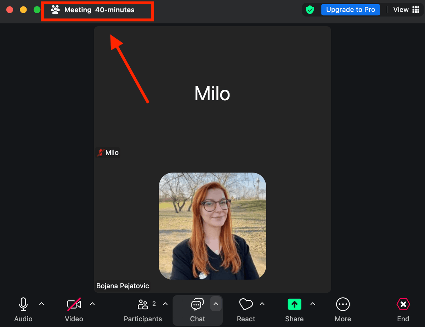Toggle audio options via the Audio chevron
The height and width of the screenshot is (327, 425).
click(41, 304)
